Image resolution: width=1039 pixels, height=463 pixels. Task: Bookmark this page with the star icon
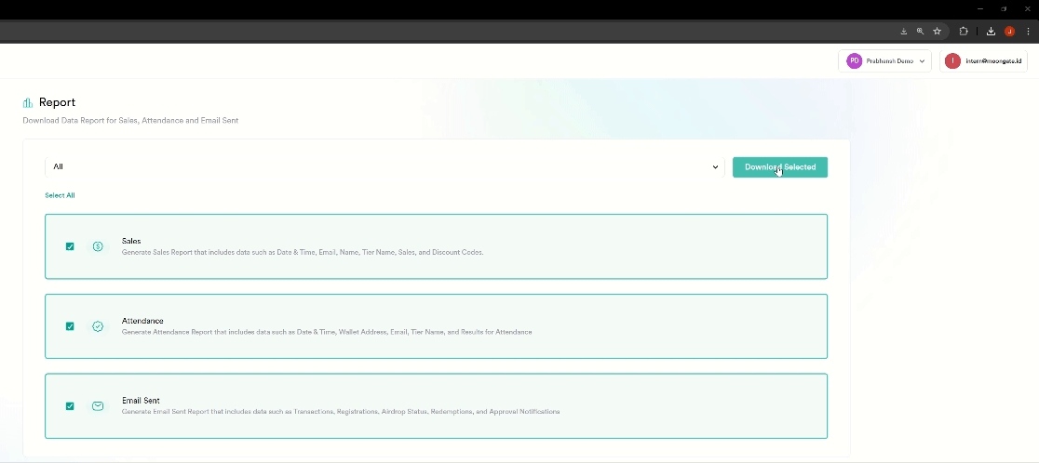938,31
